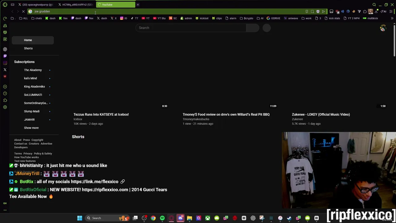This screenshot has width=396, height=223.
Task: Open File Explorer from taskbar
Action: point(189,218)
